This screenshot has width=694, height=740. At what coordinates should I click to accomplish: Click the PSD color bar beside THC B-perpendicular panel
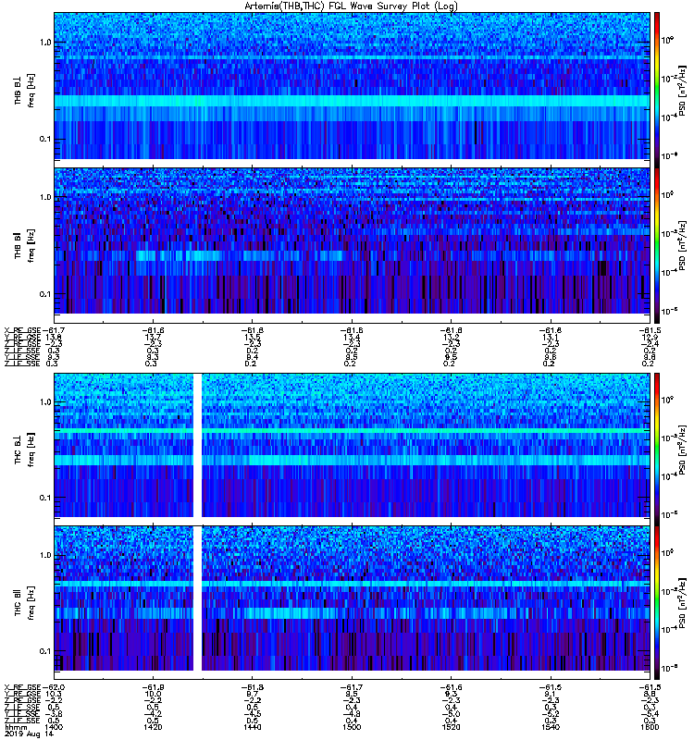click(x=657, y=450)
